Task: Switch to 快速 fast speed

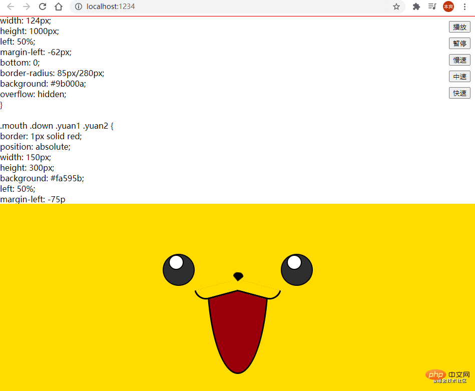Action: point(459,93)
